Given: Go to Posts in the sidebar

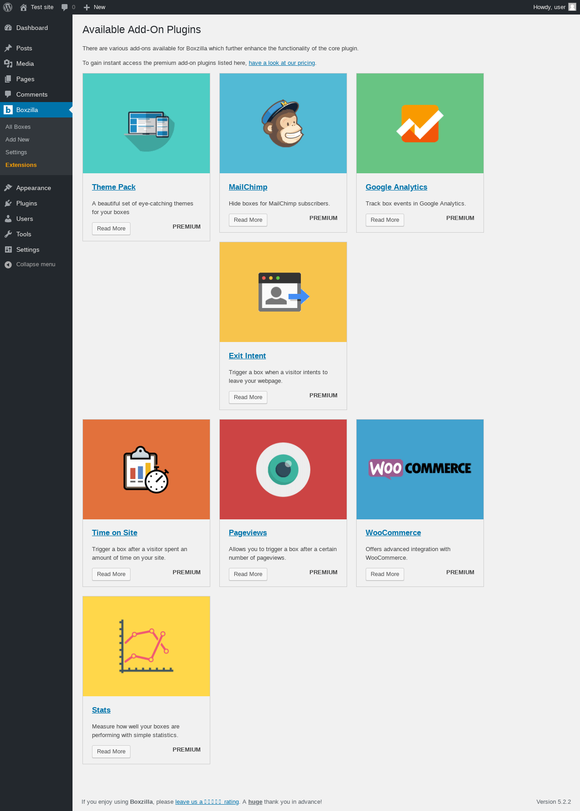Looking at the screenshot, I should 36,48.
